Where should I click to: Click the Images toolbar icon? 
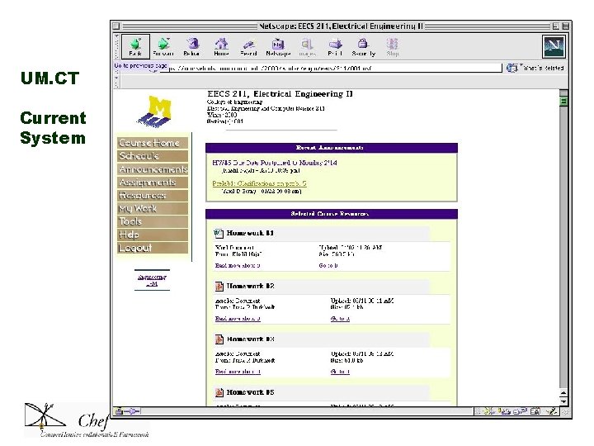tap(307, 47)
